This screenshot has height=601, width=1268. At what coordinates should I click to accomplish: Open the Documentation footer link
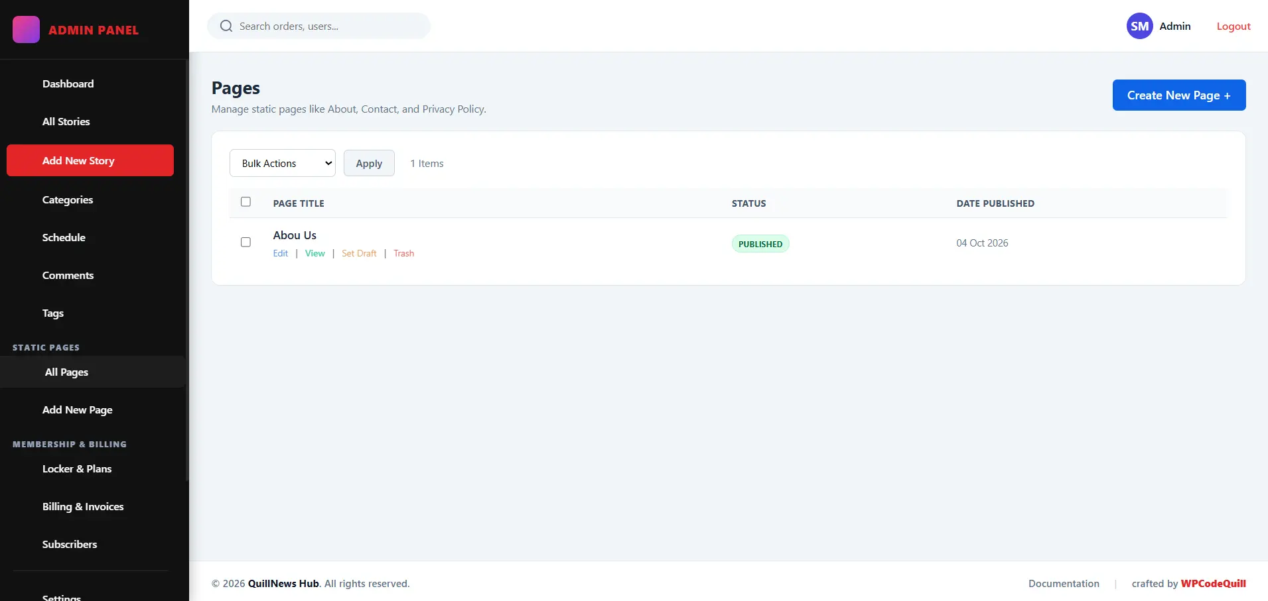click(1064, 583)
